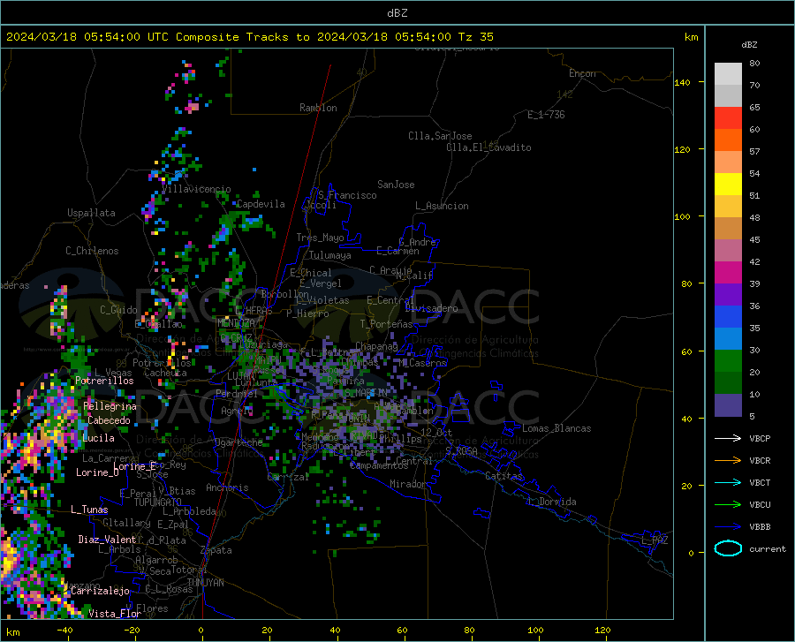This screenshot has width=795, height=642.
Task: Click the cyan VBCT arrow legend icon
Action: (x=728, y=482)
